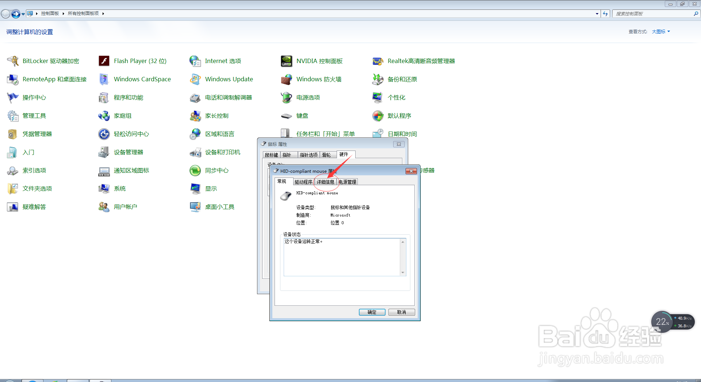Open 任务栏和开始菜单 link

tap(326, 134)
